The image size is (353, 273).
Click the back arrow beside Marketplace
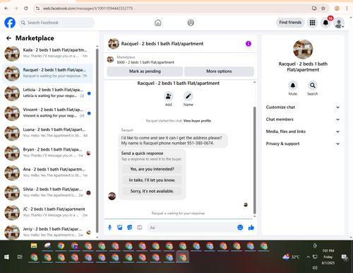pos(8,38)
